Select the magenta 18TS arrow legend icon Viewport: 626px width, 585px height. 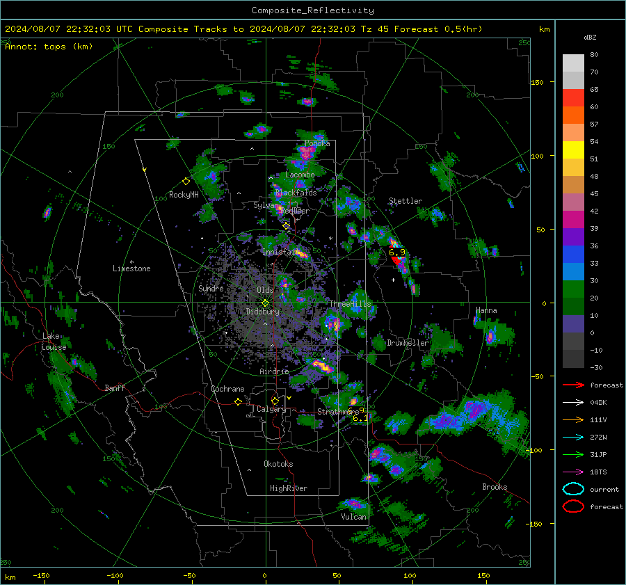[x=573, y=472]
